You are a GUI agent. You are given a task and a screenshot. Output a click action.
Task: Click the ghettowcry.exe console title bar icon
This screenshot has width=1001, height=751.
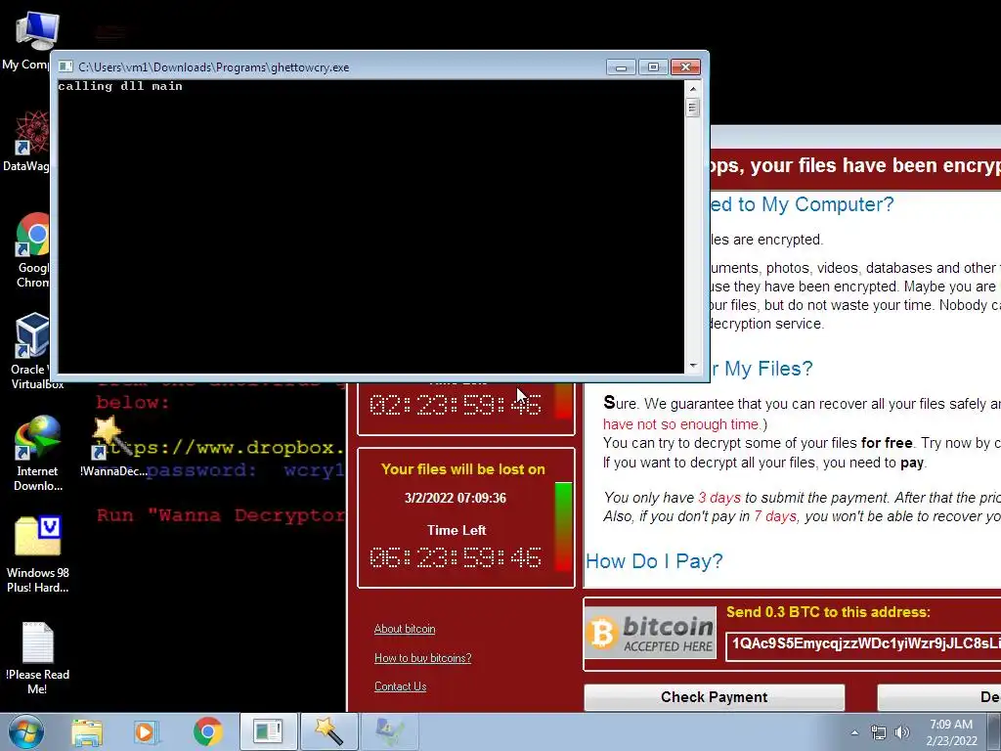click(x=65, y=67)
